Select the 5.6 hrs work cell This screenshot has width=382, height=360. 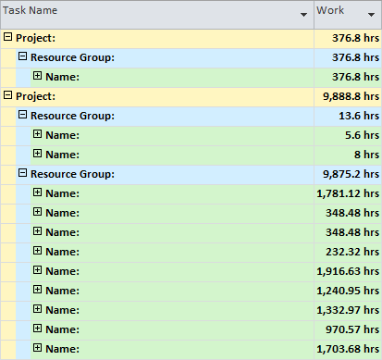point(348,136)
